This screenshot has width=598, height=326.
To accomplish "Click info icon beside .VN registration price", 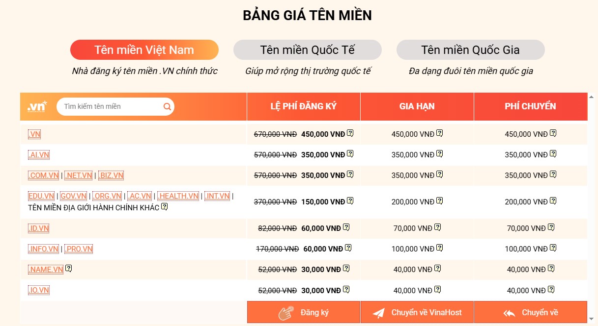I will (x=350, y=133).
